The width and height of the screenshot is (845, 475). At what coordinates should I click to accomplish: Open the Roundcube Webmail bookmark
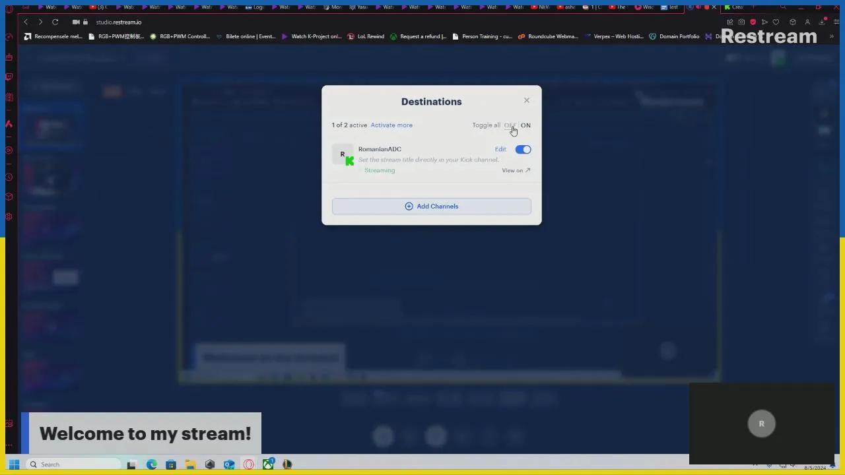click(x=548, y=37)
